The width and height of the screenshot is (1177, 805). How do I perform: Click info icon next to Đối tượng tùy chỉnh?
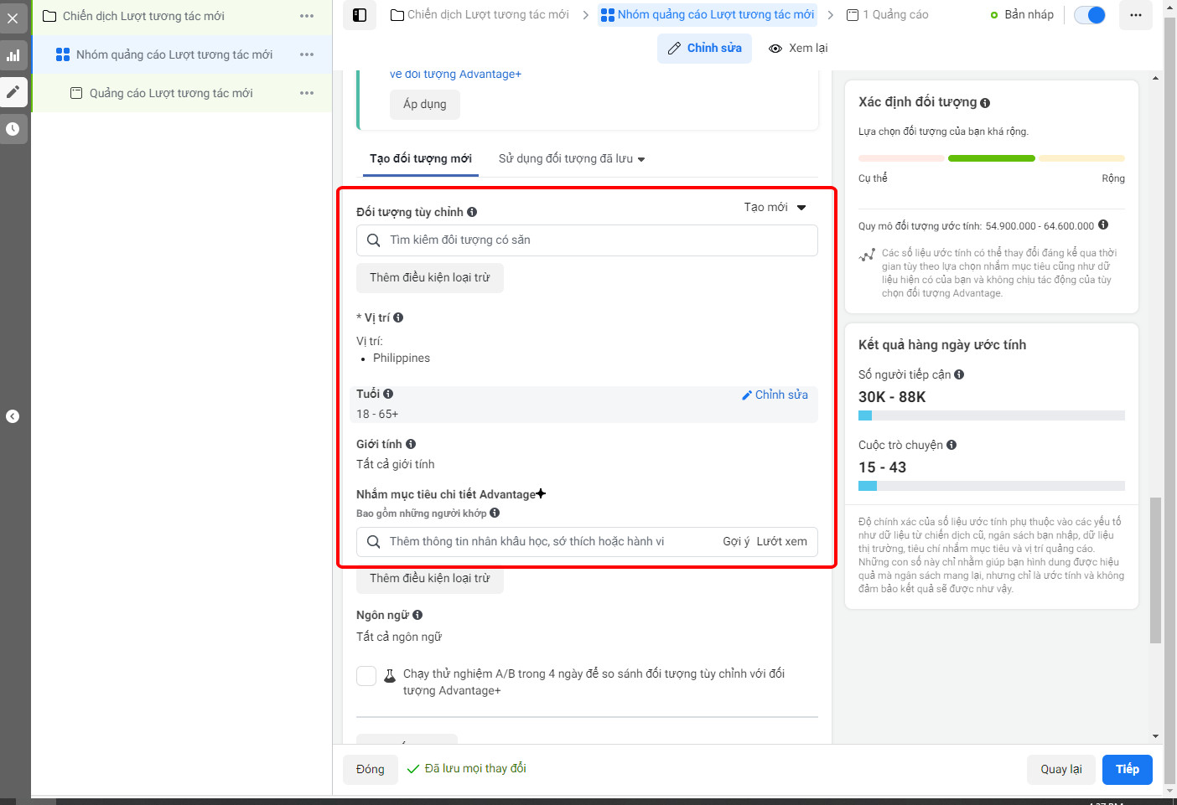click(x=472, y=212)
